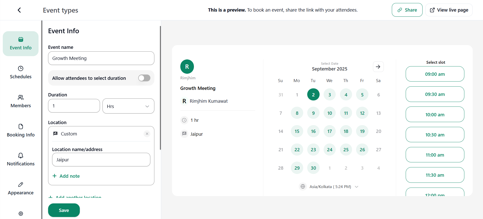Viewport: 483px width, 219px height.
Task: Expand the Asia/Kolkata timezone dropdown
Action: (x=356, y=187)
